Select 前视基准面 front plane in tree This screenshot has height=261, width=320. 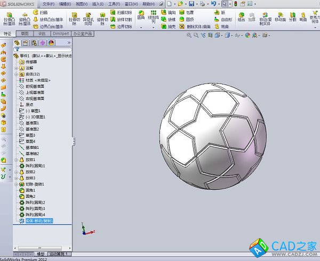35,86
